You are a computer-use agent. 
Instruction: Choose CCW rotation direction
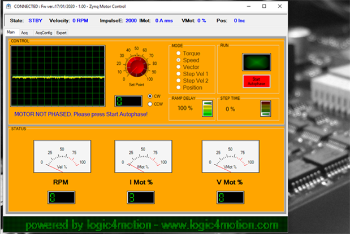(150, 104)
